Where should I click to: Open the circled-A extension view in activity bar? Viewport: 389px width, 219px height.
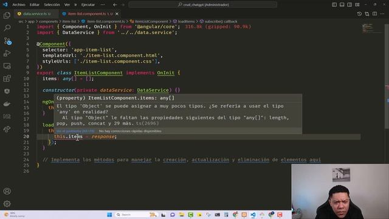[7, 91]
